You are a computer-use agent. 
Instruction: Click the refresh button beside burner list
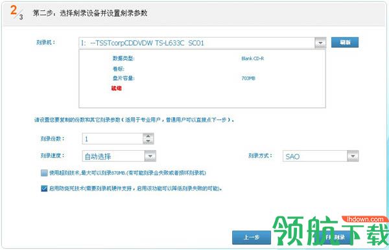[x=345, y=42]
